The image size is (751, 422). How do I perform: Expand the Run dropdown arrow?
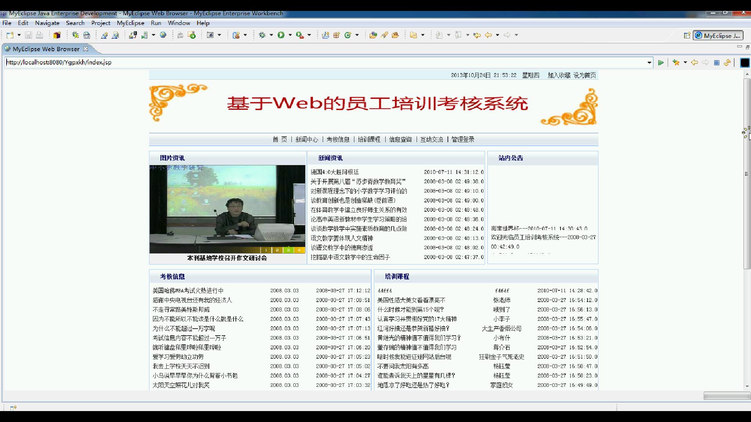click(290, 35)
